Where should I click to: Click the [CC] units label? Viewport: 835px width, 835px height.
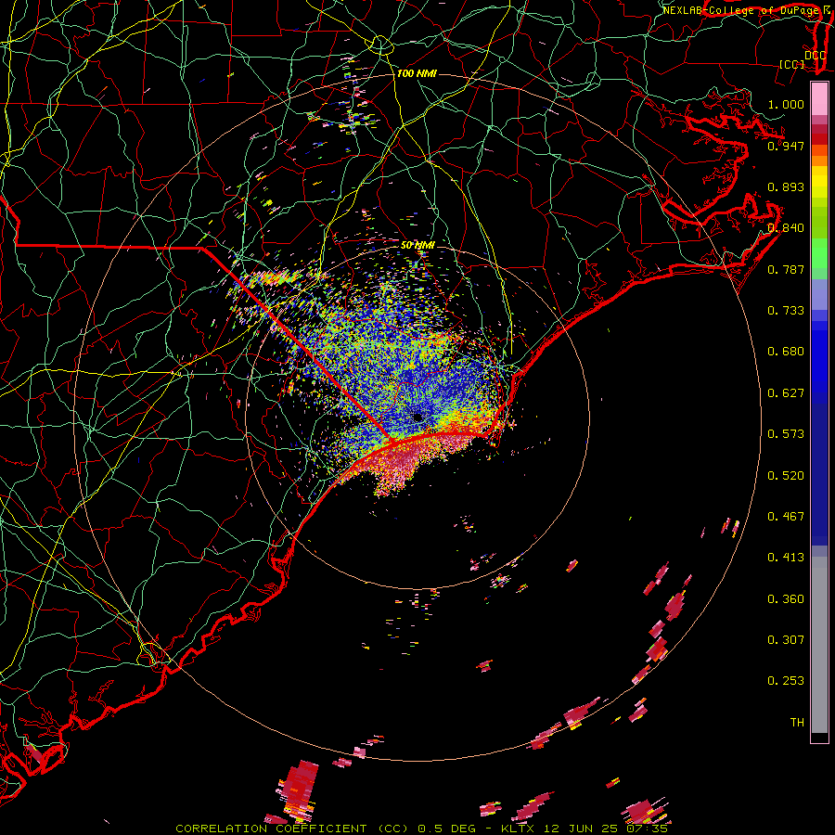792,64
